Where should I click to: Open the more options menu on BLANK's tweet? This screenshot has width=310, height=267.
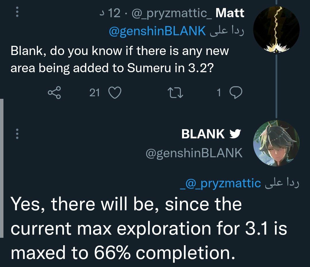(x=17, y=134)
